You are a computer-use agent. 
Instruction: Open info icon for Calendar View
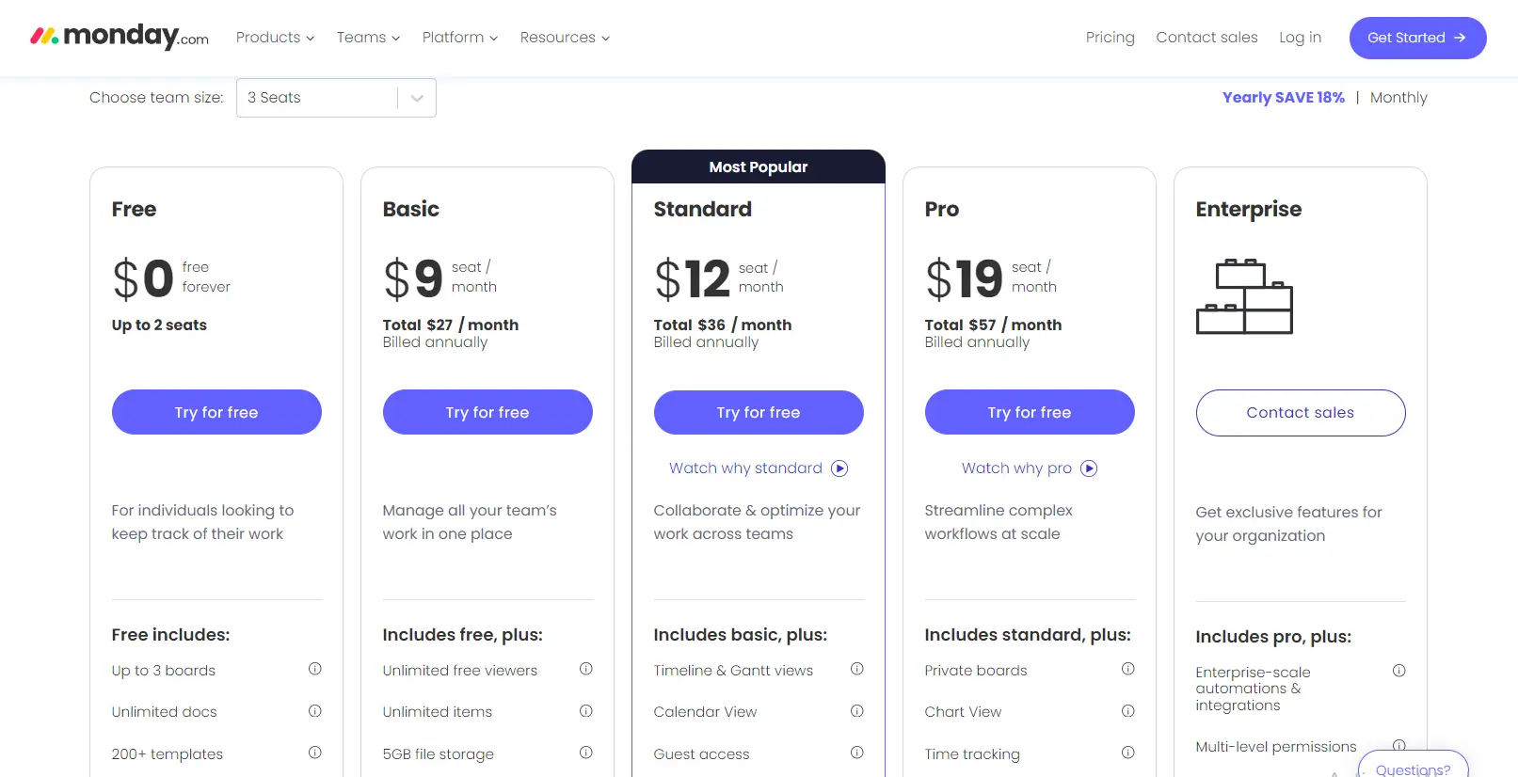click(857, 711)
